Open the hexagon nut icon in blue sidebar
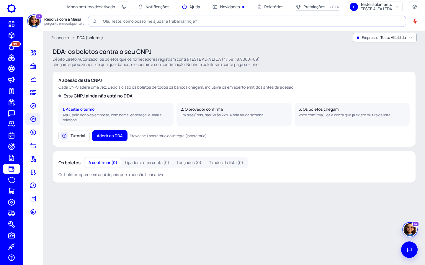This screenshot has height=265, width=425. (x=12, y=202)
